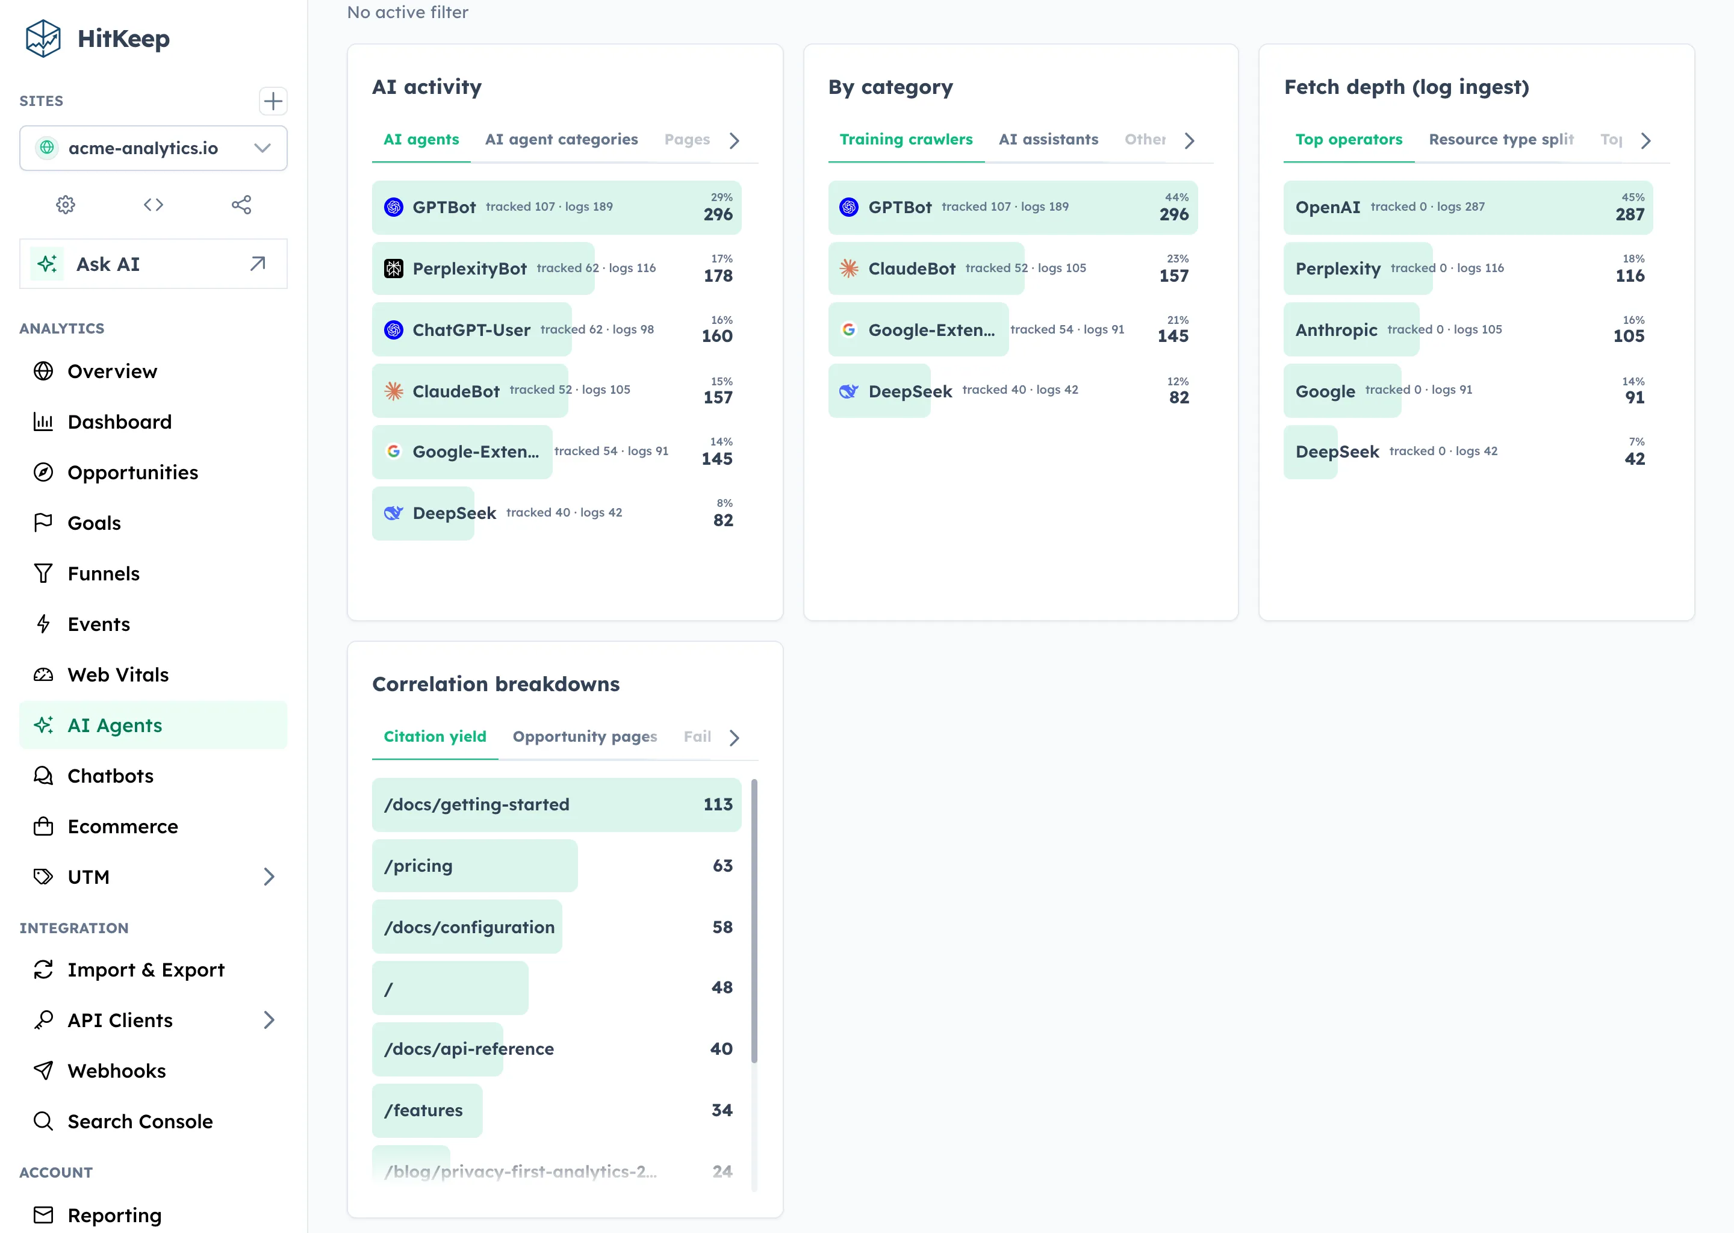The height and width of the screenshot is (1233, 1734).
Task: Click the Ask AI label
Action: click(x=108, y=264)
